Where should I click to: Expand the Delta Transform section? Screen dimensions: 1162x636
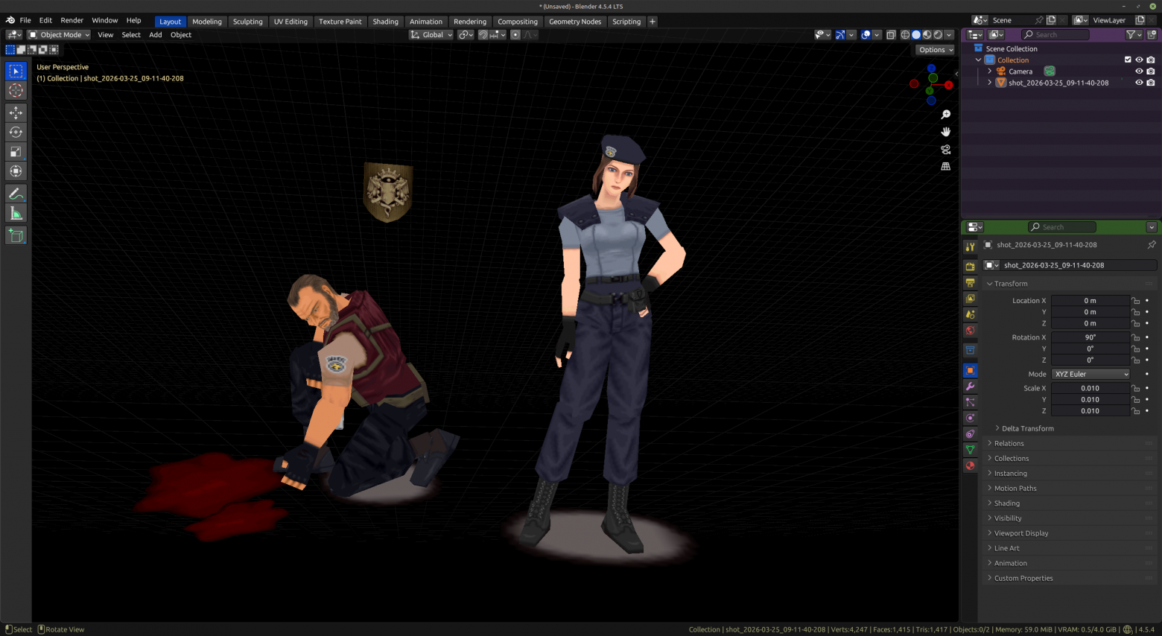[1027, 428]
